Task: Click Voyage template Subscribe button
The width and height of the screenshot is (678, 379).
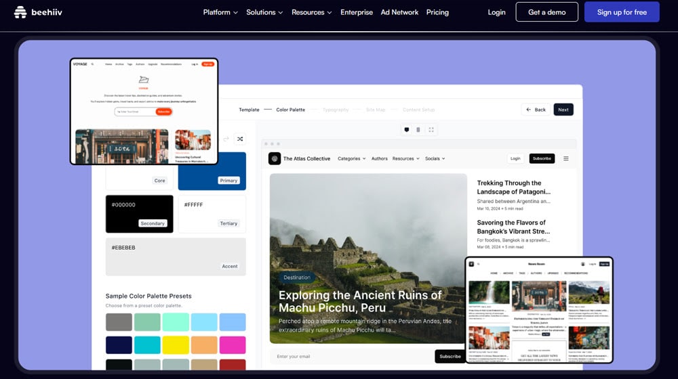Action: click(x=163, y=112)
